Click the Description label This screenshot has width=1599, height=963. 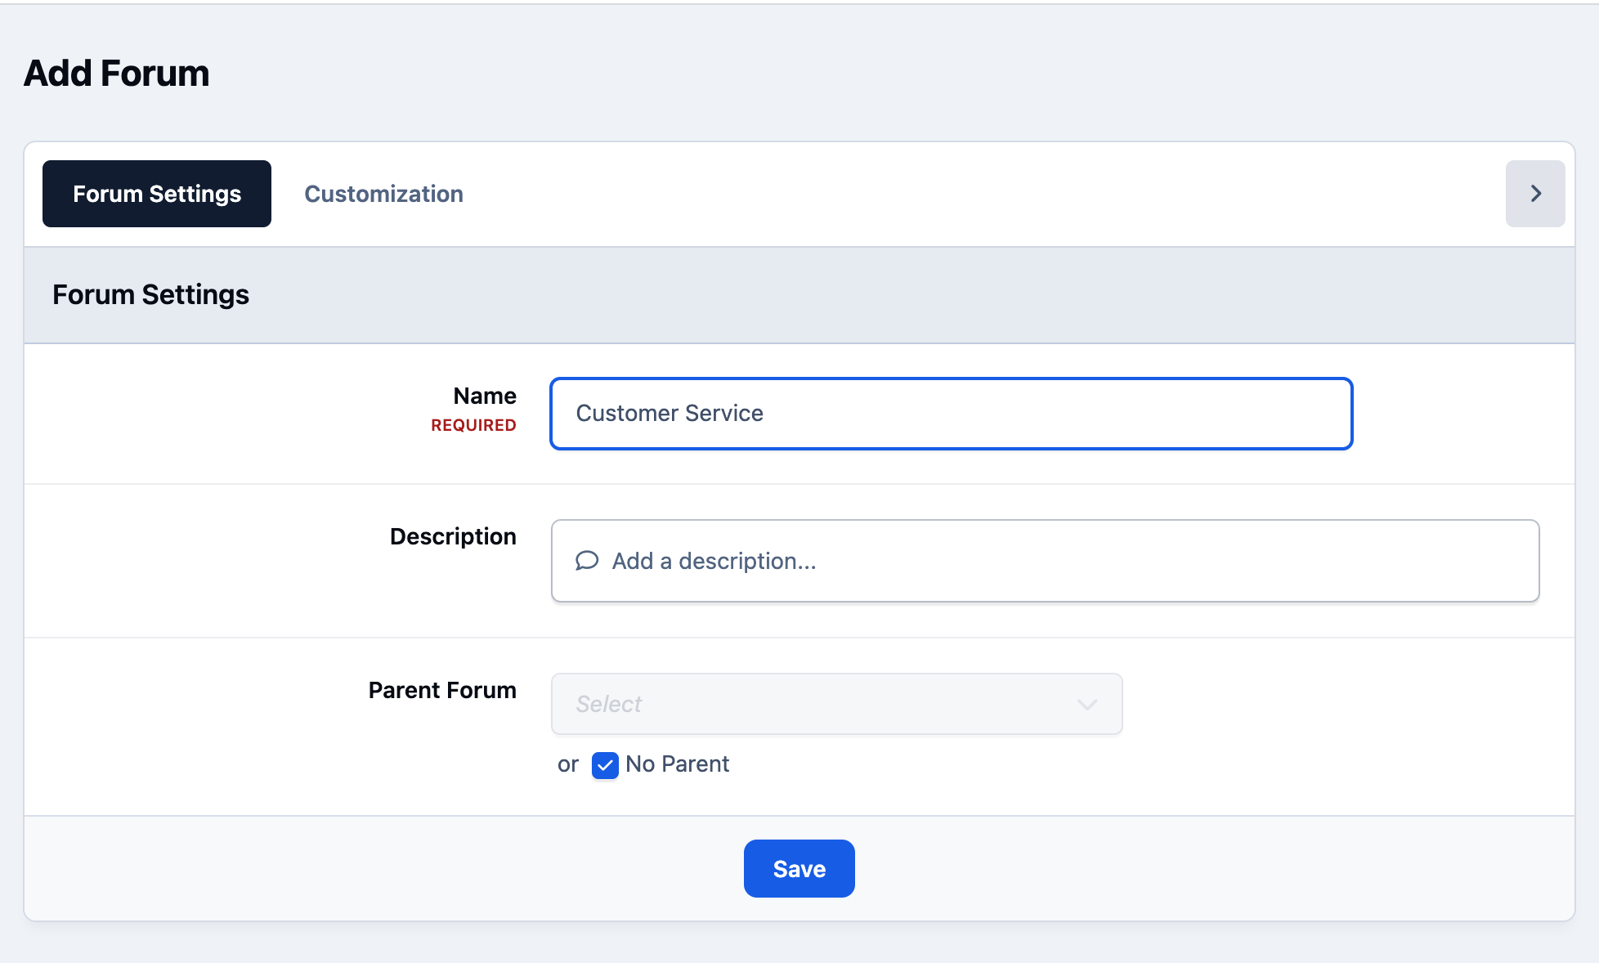(x=453, y=536)
